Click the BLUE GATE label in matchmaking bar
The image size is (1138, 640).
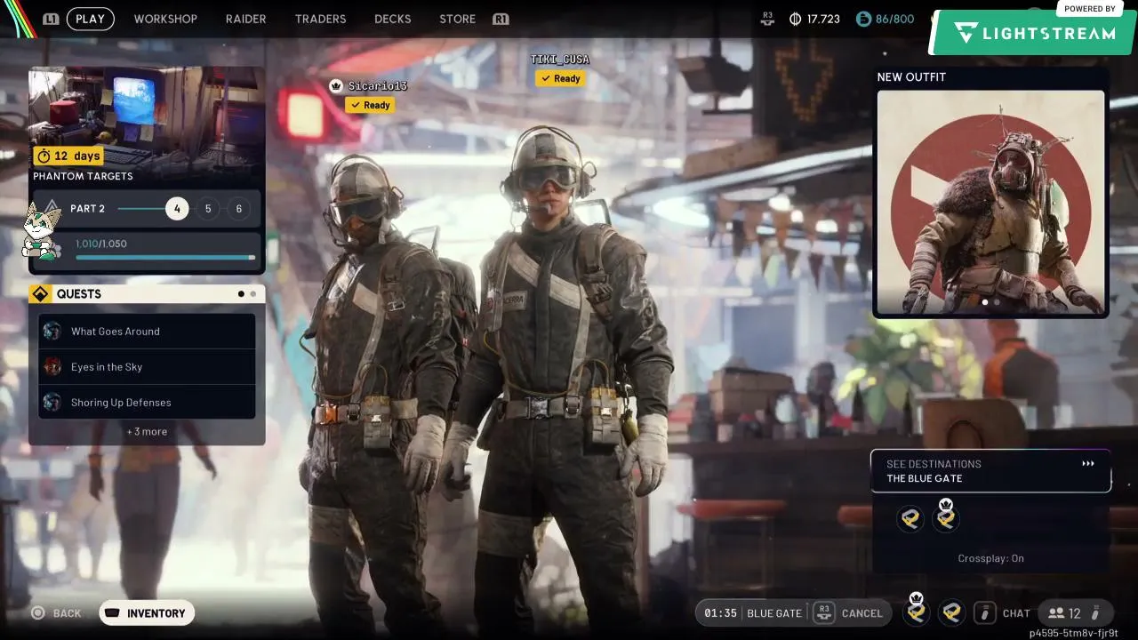(774, 613)
